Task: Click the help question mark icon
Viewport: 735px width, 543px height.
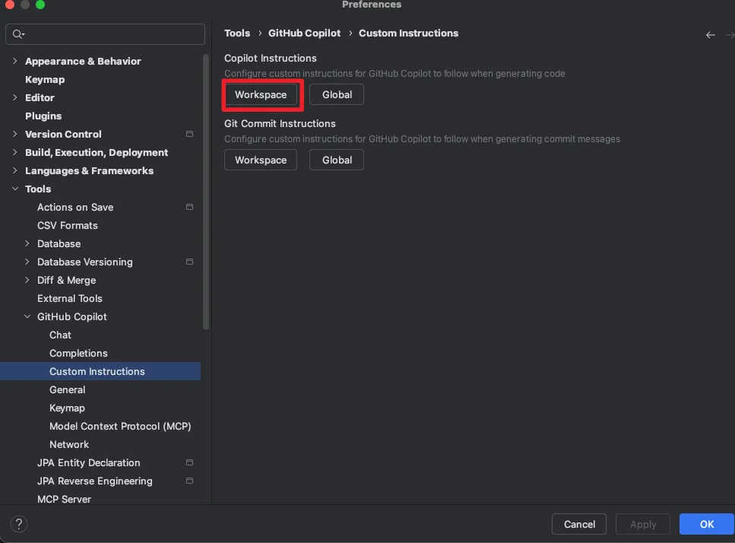Action: (x=20, y=524)
